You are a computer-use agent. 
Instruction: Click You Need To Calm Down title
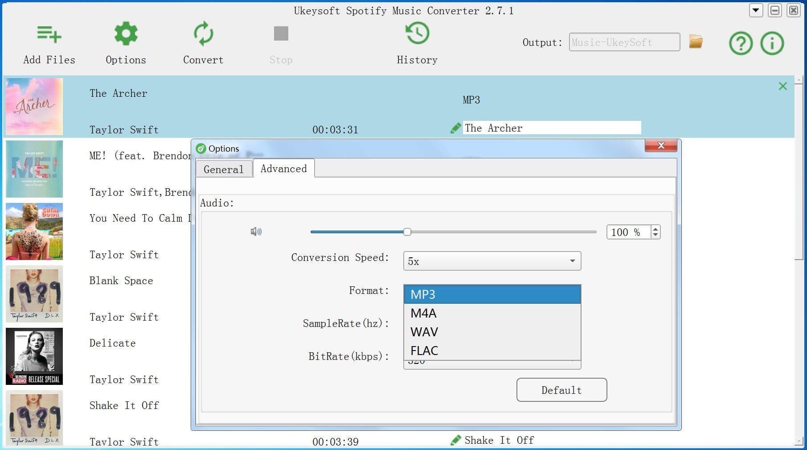pos(140,218)
